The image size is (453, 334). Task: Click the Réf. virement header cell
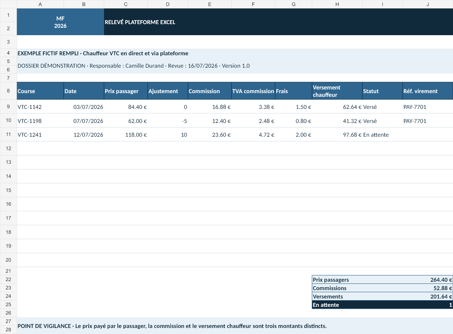point(428,91)
